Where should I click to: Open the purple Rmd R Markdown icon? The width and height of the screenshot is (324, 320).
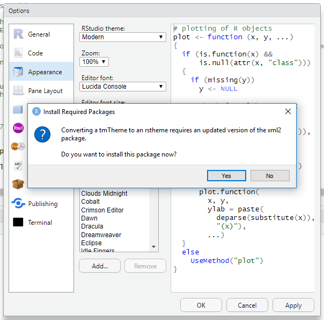[x=18, y=128]
